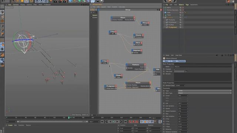The image size is (237, 133).
Task: Select TP_Wind in Object Manager
Action: 171,25
